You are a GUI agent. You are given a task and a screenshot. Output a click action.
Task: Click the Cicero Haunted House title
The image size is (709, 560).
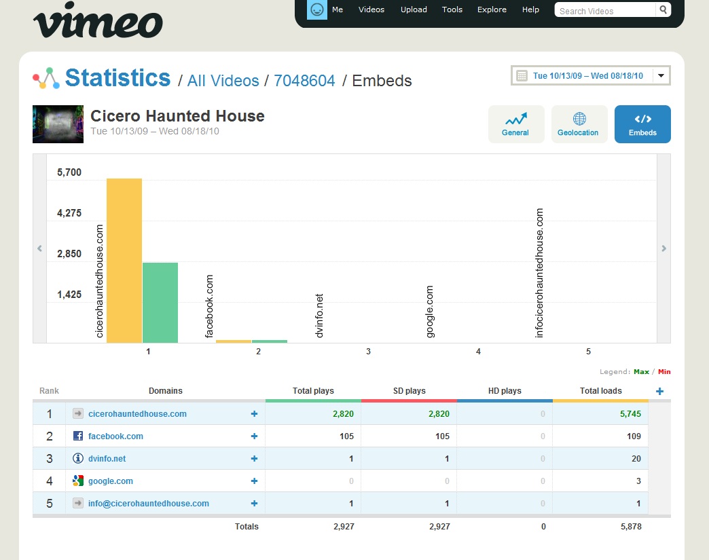[177, 115]
